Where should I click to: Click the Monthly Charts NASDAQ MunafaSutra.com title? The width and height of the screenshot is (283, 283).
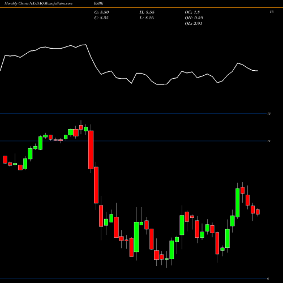pyautogui.click(x=38, y=3)
